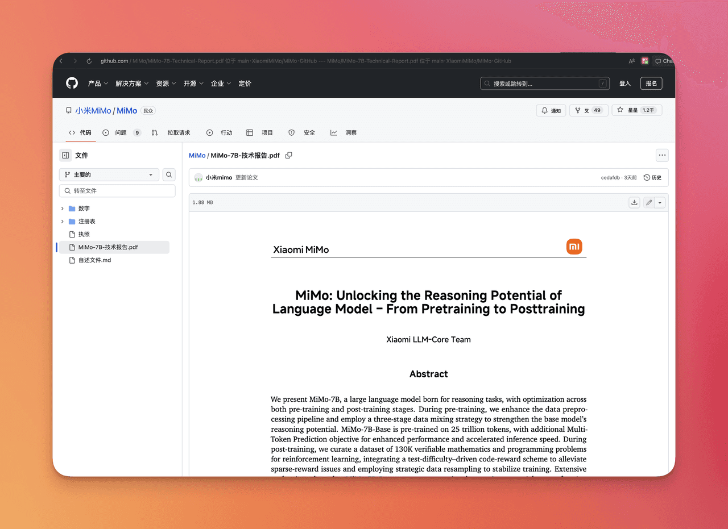Click the GitHub logo icon
The image size is (728, 529).
click(x=72, y=84)
